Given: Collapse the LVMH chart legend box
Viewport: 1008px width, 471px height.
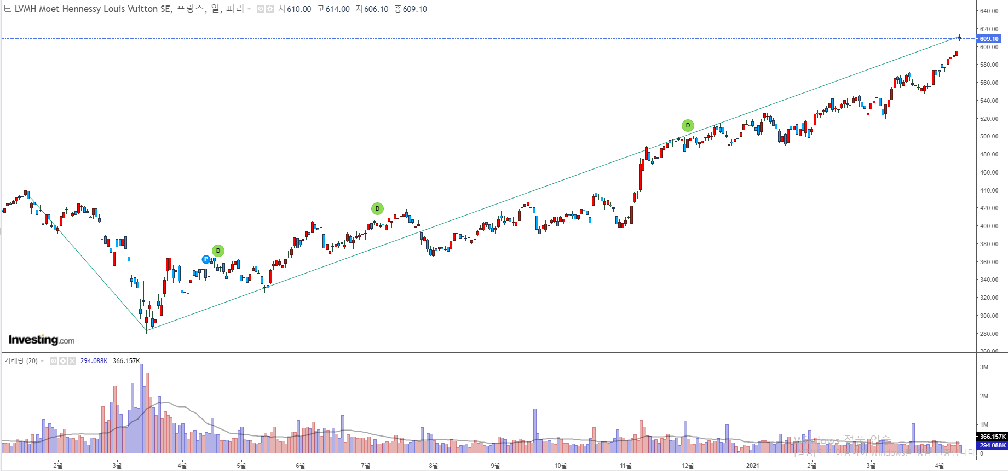Looking at the screenshot, I should click(8, 9).
